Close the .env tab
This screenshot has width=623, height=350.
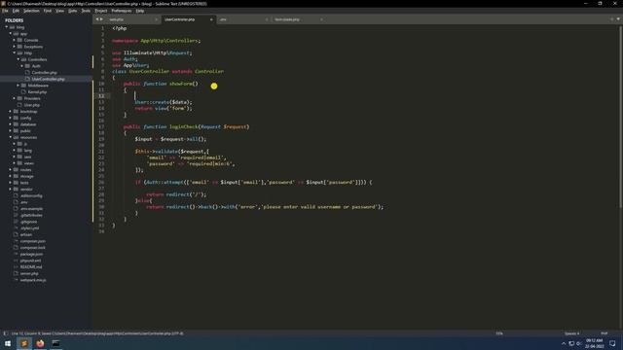pyautogui.click(x=267, y=19)
